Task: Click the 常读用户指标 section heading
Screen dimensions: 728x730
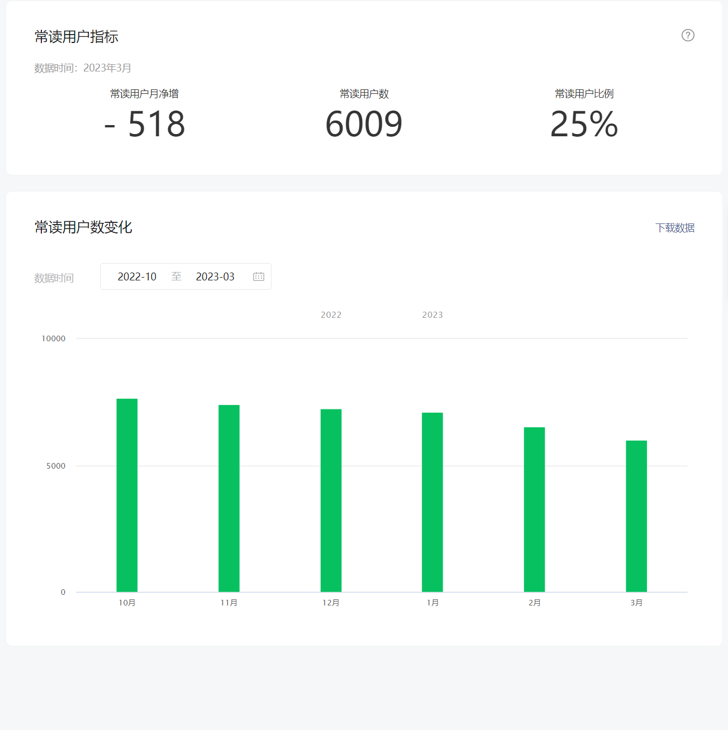Action: pos(77,37)
